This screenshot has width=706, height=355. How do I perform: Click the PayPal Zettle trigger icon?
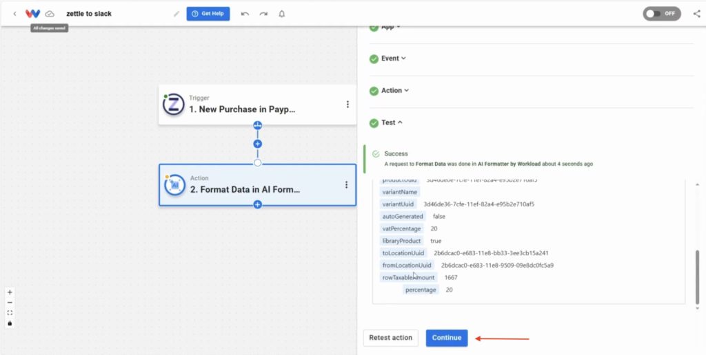coord(174,105)
